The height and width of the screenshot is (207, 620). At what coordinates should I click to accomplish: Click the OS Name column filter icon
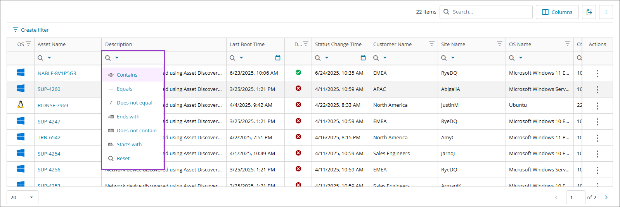click(x=567, y=44)
